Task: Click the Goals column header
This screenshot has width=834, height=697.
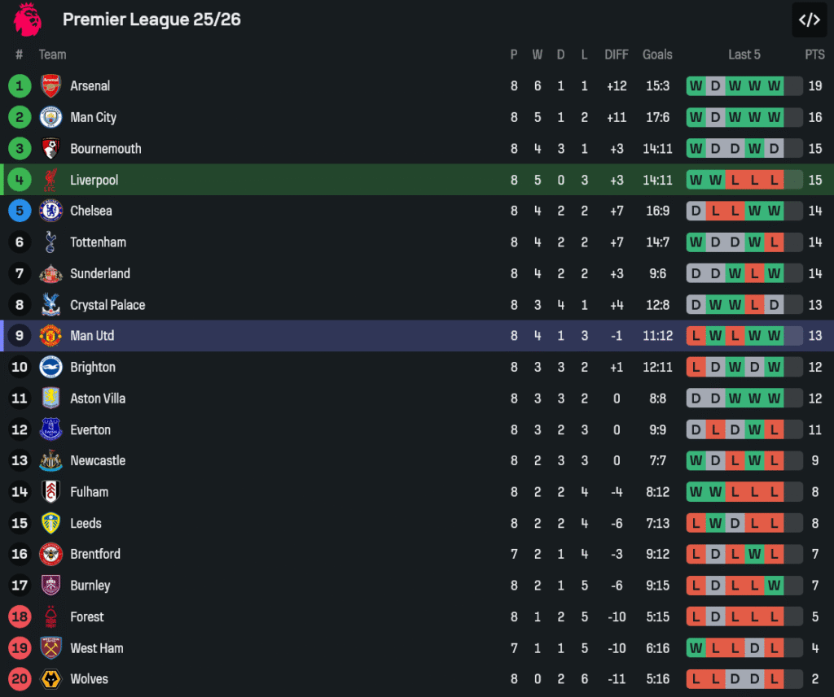Action: 657,54
